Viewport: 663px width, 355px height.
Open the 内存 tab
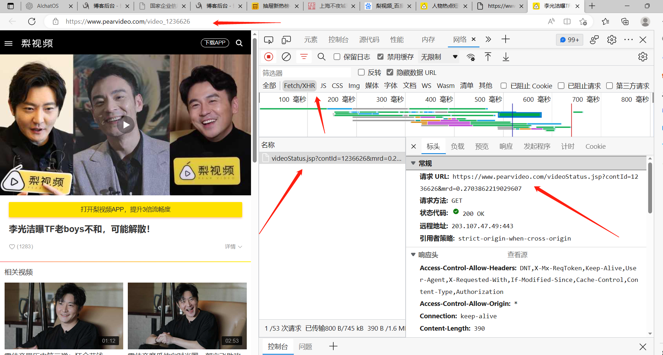tap(428, 40)
